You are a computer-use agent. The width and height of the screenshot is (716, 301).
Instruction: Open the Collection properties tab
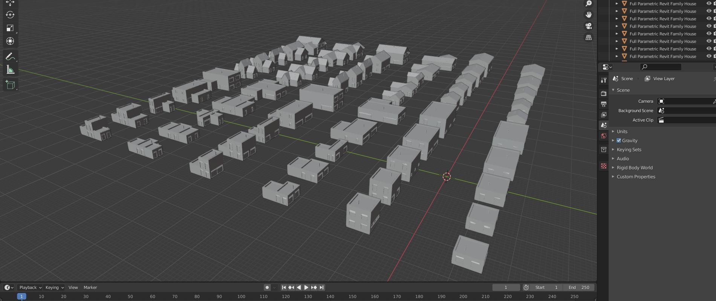(x=604, y=149)
